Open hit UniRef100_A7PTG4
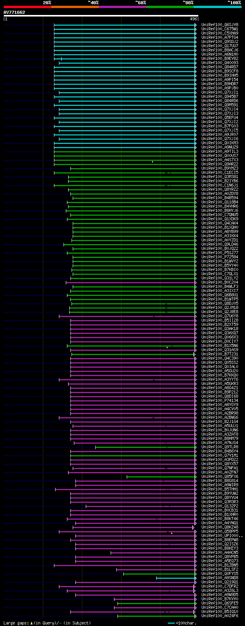Screen dimensions: 245x626 (220, 37)
